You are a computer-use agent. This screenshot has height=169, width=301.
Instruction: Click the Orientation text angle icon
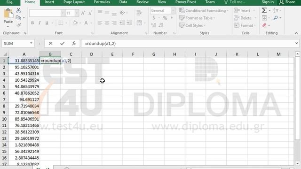click(x=122, y=13)
